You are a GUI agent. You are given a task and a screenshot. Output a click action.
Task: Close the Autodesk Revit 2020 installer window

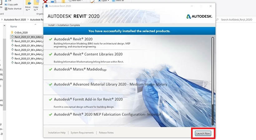click(x=211, y=6)
